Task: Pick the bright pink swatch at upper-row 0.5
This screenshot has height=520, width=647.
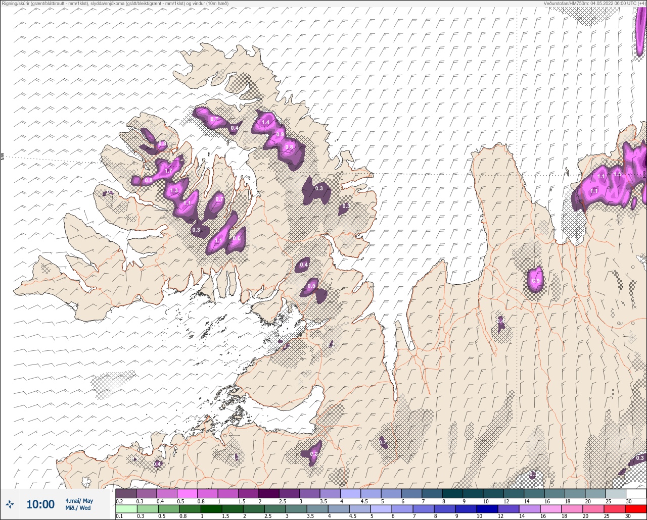Action: pyautogui.click(x=187, y=493)
